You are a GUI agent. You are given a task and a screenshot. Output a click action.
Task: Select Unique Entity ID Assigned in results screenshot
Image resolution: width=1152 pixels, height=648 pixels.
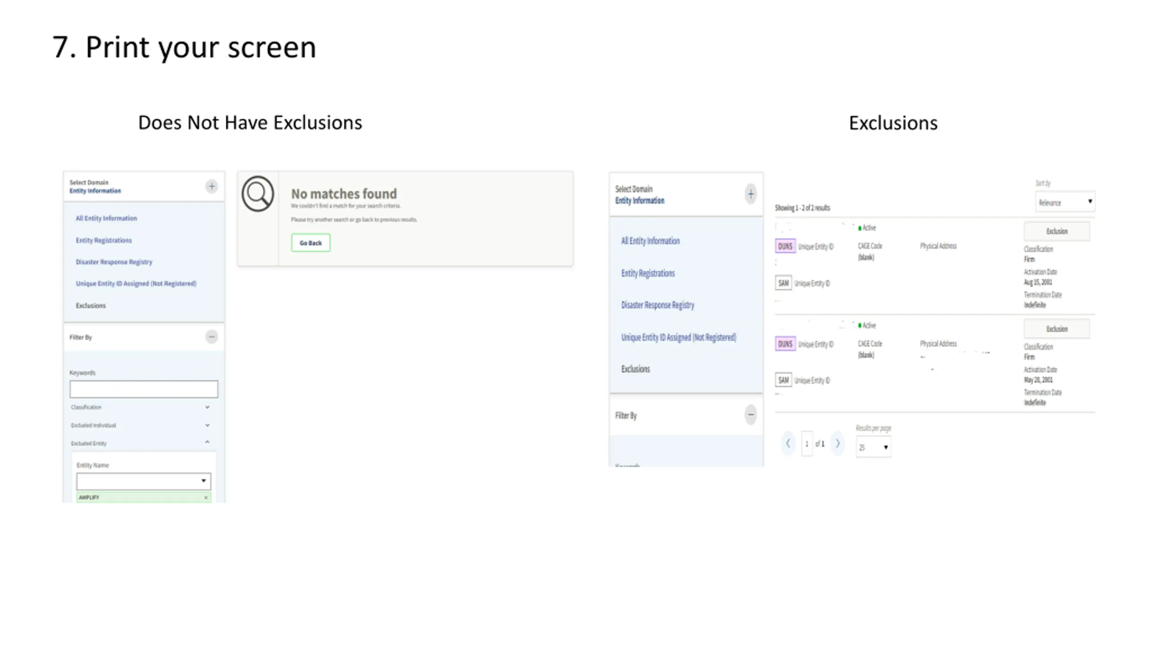(x=679, y=337)
